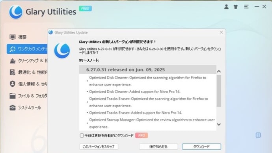Close the Glary Utilities main window
This screenshot has width=272, height=153.
tap(264, 7)
